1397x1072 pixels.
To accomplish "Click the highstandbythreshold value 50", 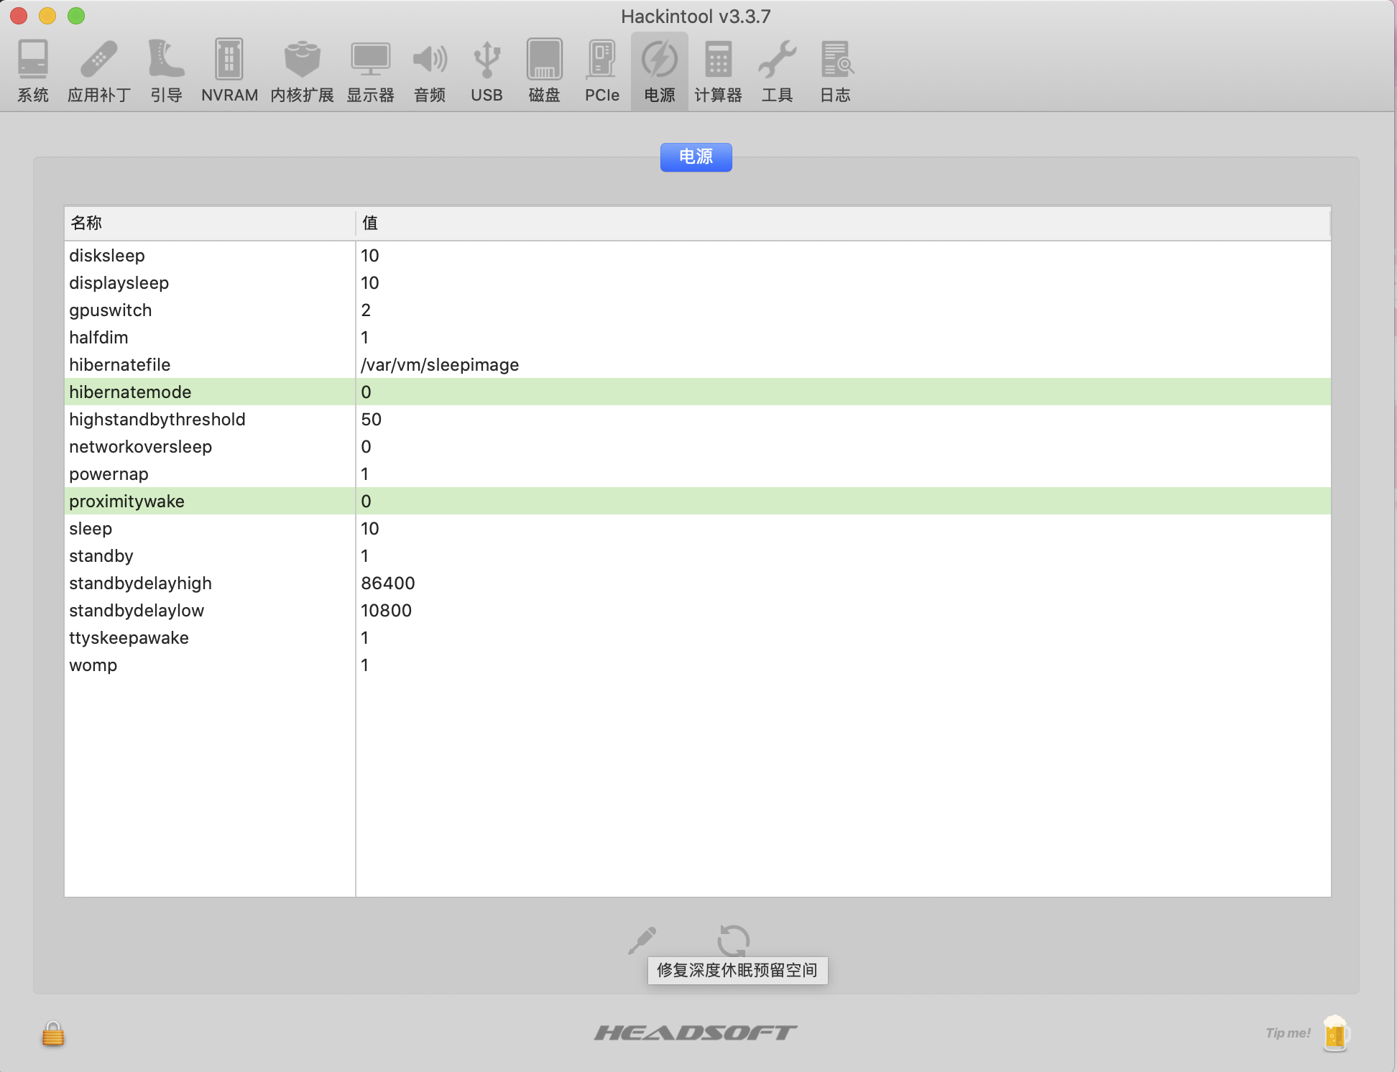I will coord(371,419).
